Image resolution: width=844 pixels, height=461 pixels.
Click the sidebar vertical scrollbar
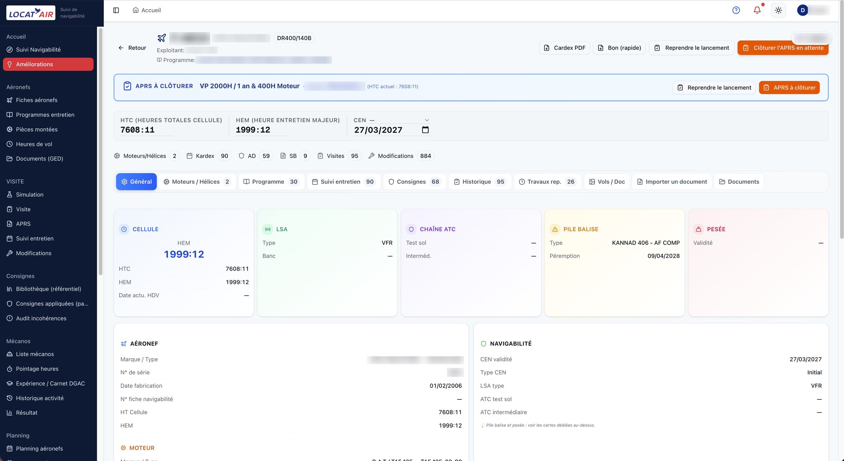tap(100, 151)
